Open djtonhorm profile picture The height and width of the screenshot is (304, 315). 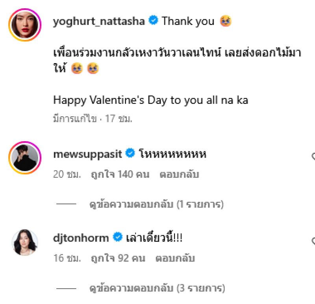[25, 242]
